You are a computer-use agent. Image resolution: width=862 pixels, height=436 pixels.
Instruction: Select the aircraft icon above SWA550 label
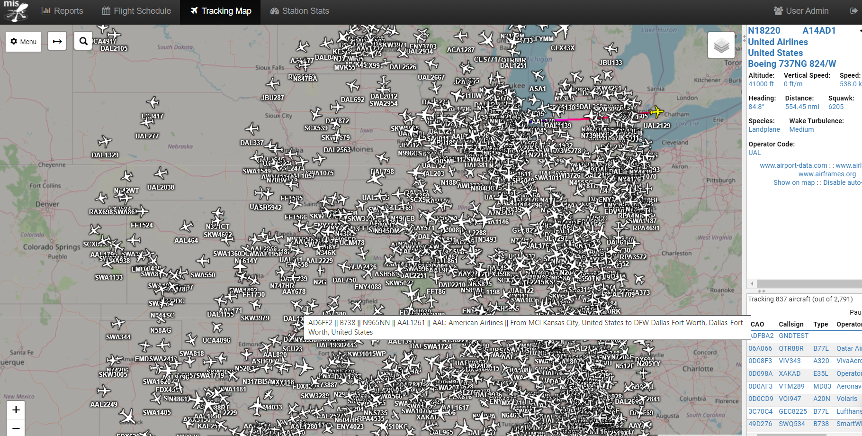[203, 261]
